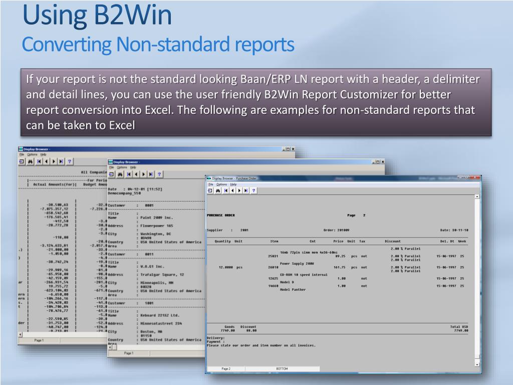Open File menu in customer list window
The height and width of the screenshot is (385, 513).
(x=112, y=167)
